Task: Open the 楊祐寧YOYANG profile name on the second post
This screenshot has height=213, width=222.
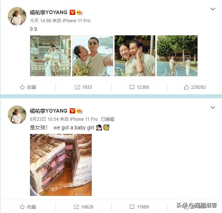Action: [x=49, y=111]
